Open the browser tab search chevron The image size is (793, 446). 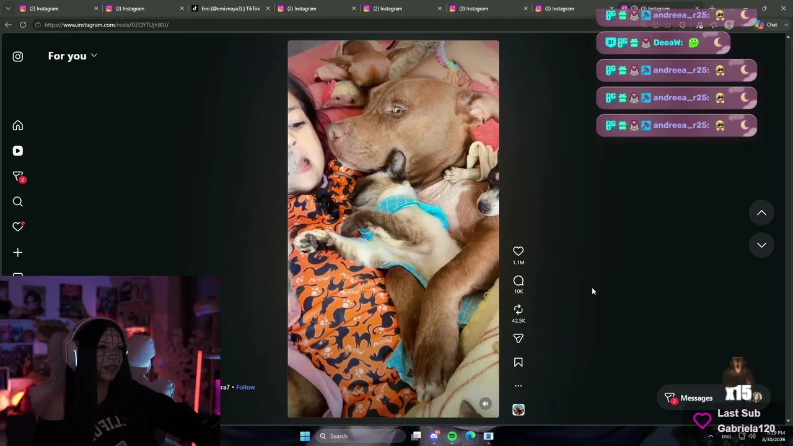coord(8,9)
